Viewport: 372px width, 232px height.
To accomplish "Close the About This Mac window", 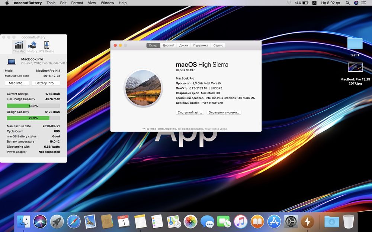I will [x=115, y=45].
